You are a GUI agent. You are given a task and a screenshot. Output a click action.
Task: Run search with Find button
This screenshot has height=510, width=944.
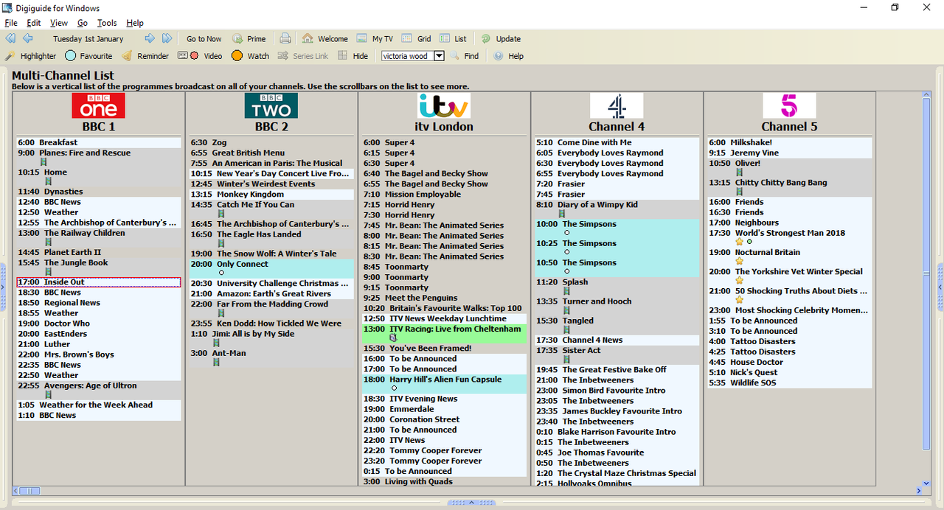click(x=465, y=56)
